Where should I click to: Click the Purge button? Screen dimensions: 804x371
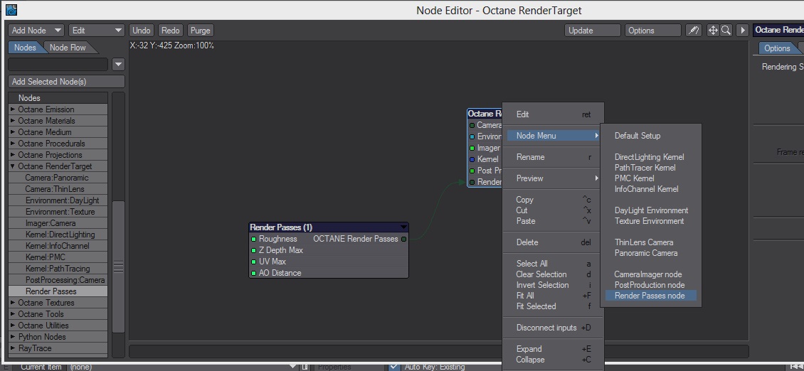[200, 31]
